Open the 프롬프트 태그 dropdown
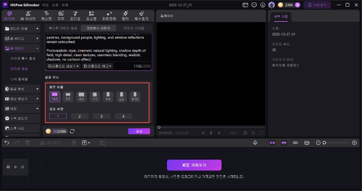 [x=97, y=66]
